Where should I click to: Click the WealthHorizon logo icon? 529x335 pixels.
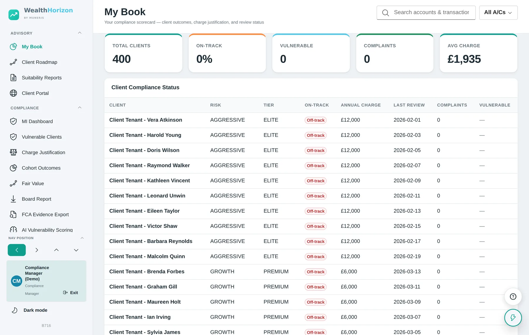point(14,14)
